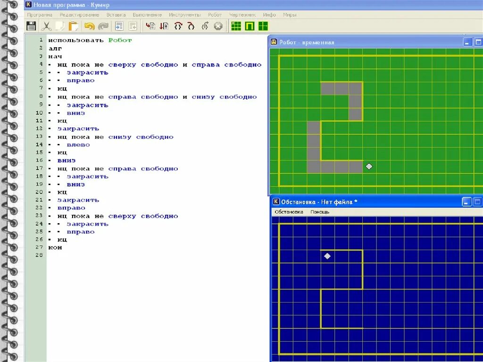
Task: Click the green crosshair Drawer icon
Action: point(263,26)
